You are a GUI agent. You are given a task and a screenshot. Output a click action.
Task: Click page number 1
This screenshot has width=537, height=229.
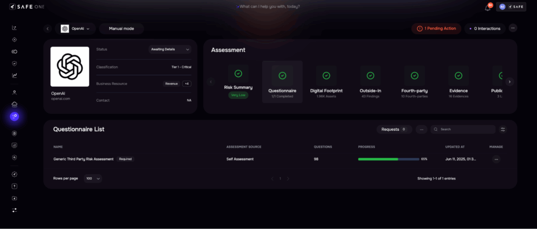pyautogui.click(x=280, y=178)
